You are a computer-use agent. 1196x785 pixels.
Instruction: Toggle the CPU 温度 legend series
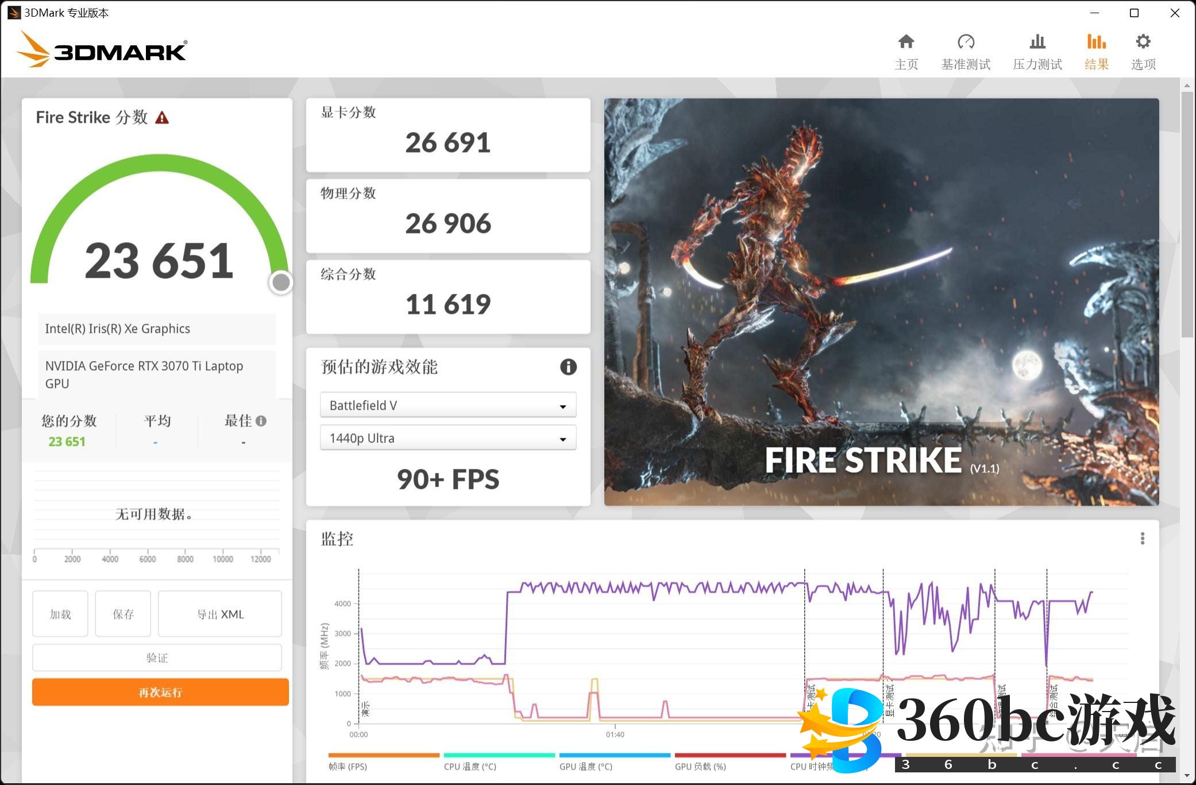coord(469,766)
